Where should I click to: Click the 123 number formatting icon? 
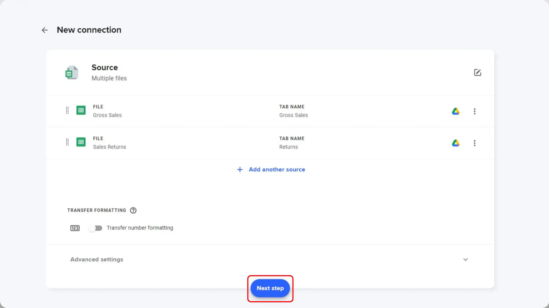[x=75, y=228]
